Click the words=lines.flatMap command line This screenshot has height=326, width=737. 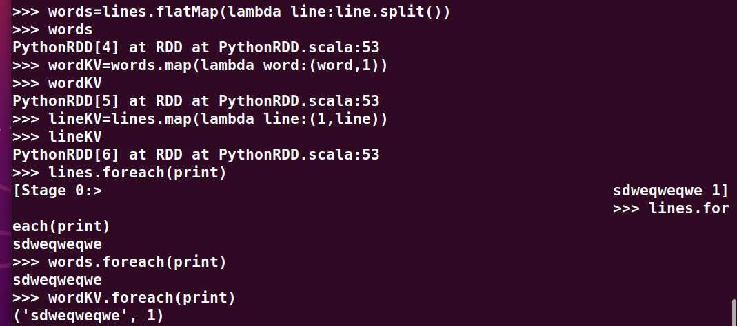[231, 12]
